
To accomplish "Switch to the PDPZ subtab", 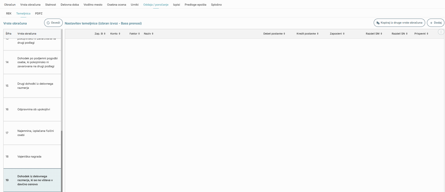I will pos(39,14).
